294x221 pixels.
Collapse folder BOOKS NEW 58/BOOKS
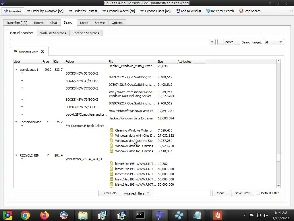point(22,73)
